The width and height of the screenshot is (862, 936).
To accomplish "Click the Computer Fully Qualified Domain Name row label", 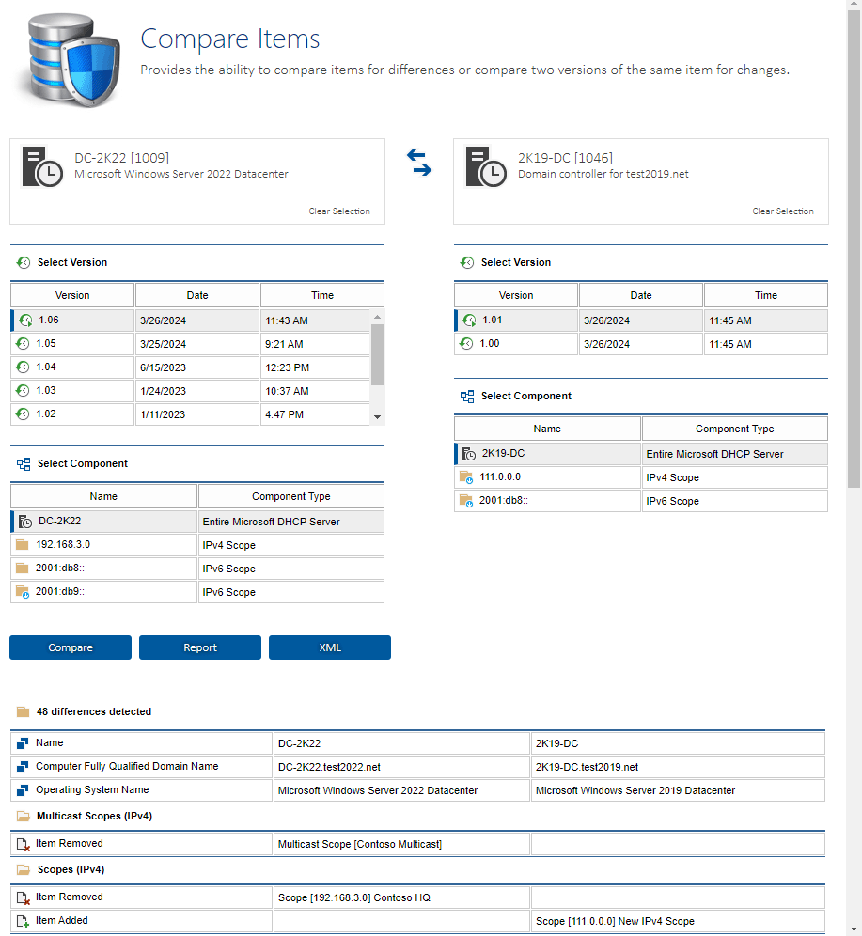I will click(127, 767).
